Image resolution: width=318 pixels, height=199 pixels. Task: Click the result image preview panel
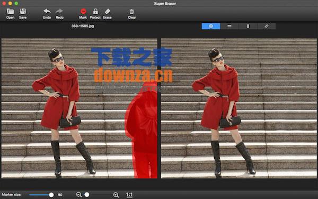(238, 108)
